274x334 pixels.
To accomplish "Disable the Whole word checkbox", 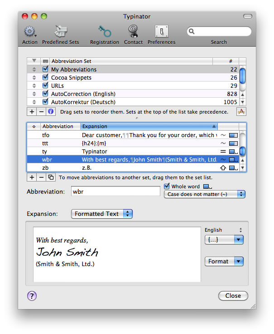I will coord(167,186).
